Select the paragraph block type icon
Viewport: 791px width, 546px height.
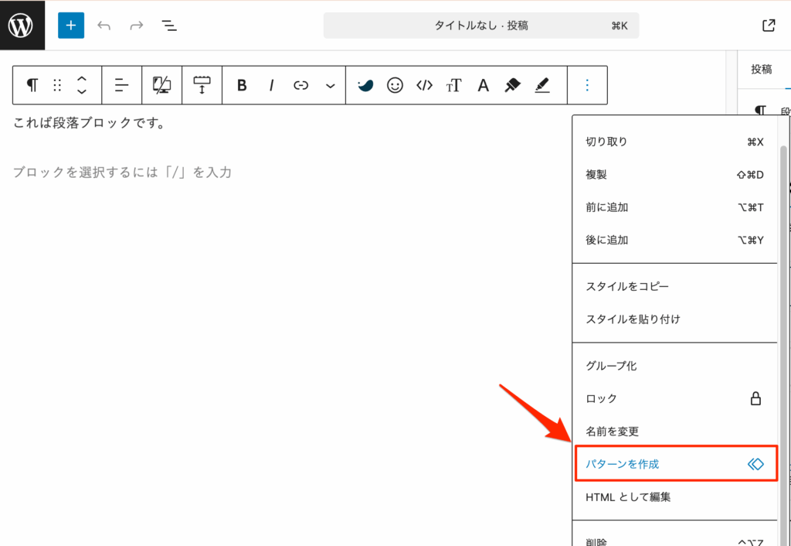[x=32, y=85]
